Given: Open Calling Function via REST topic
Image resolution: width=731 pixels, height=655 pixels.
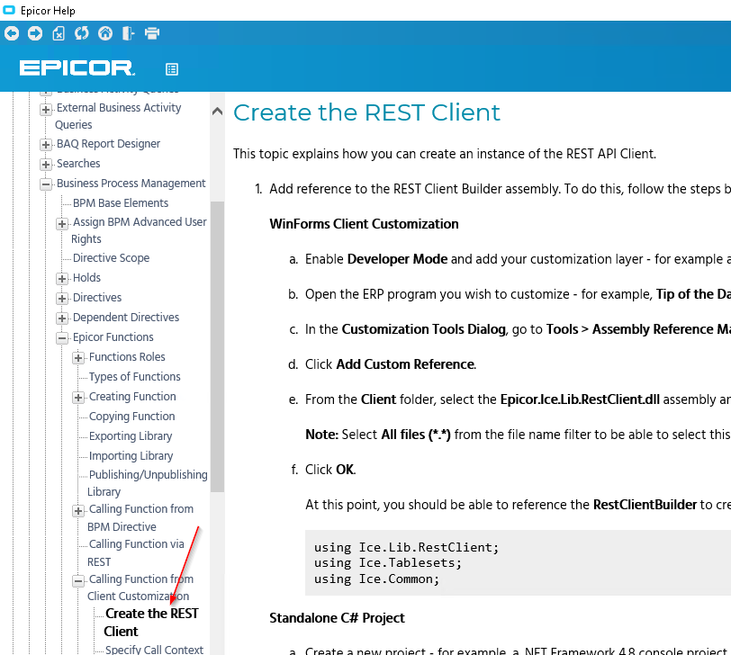Looking at the screenshot, I should pos(136,553).
